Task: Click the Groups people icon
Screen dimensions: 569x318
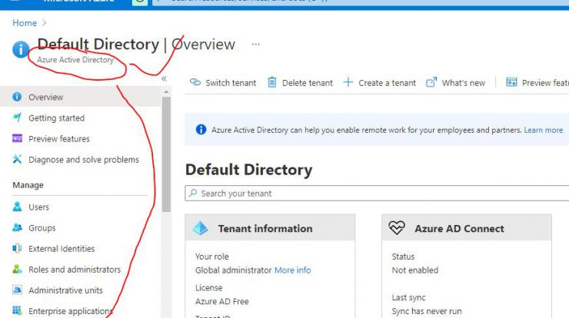Action: [x=17, y=227]
